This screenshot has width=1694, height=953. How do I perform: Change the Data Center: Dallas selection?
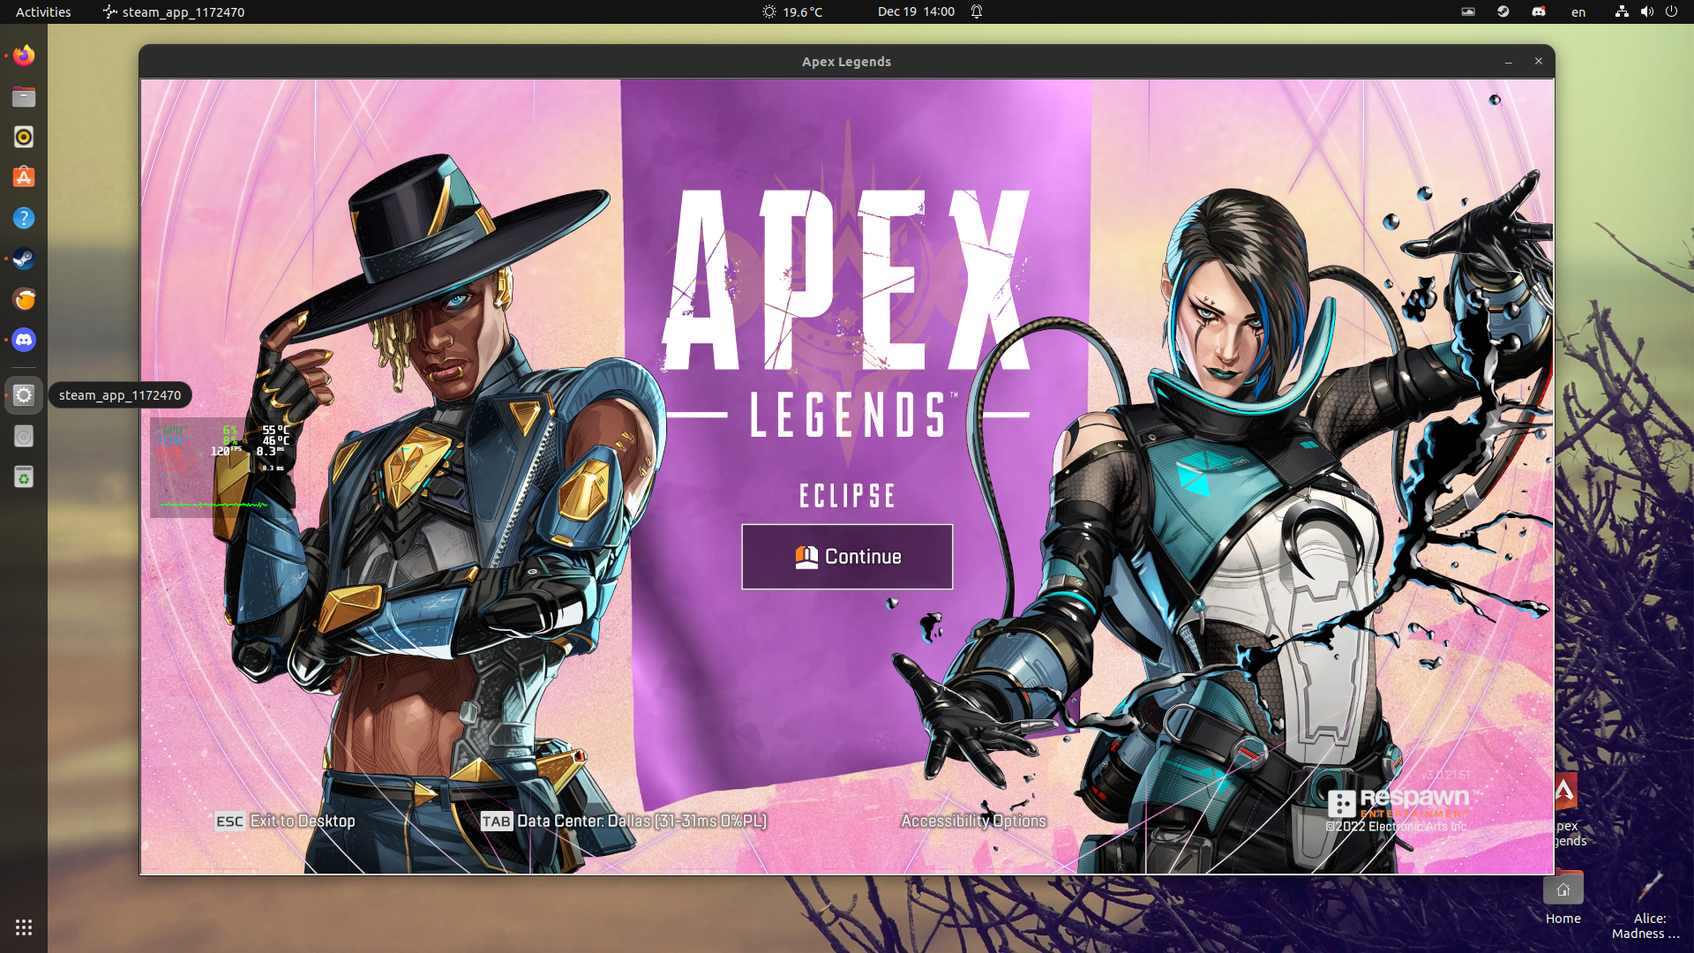coord(624,822)
